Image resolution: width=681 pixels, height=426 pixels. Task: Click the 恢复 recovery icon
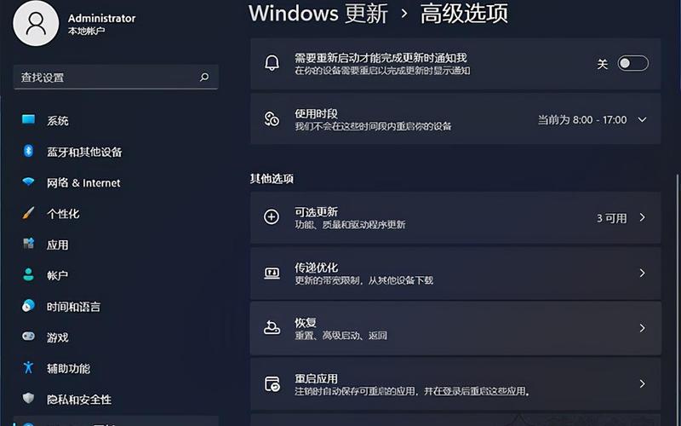click(272, 328)
